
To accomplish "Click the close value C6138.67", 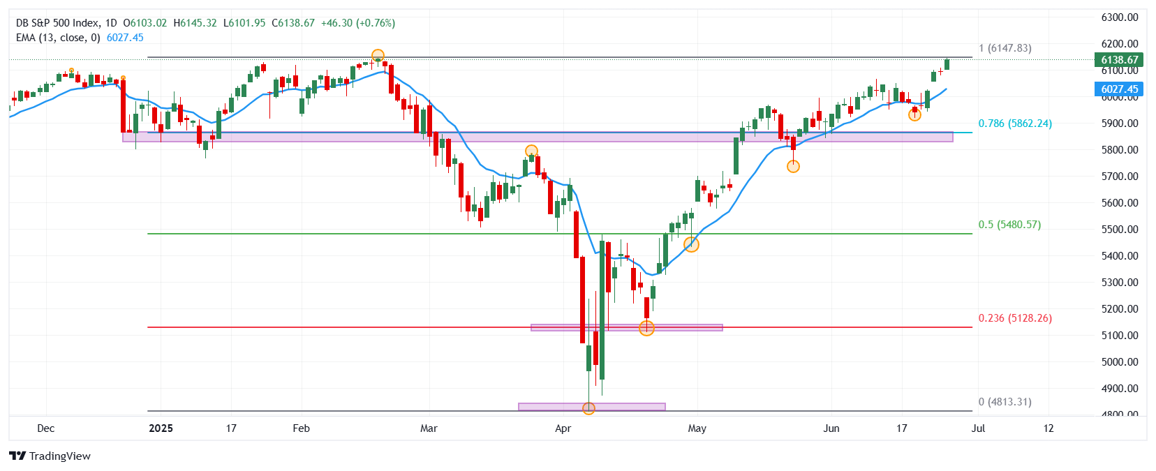I will [x=293, y=23].
